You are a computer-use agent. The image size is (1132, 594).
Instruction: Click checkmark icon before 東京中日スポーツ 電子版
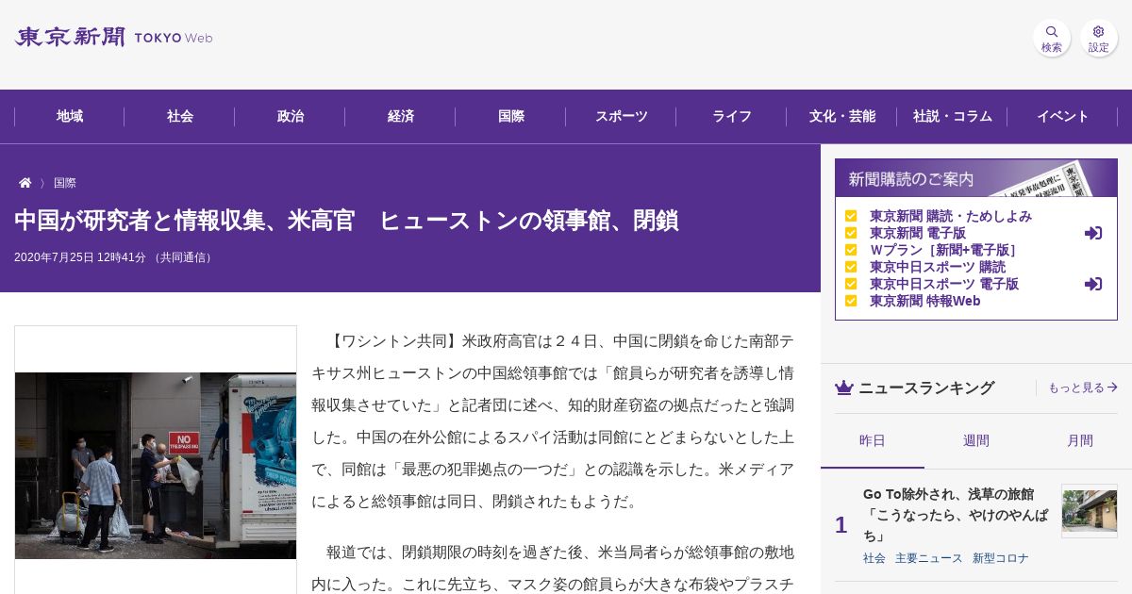point(851,284)
